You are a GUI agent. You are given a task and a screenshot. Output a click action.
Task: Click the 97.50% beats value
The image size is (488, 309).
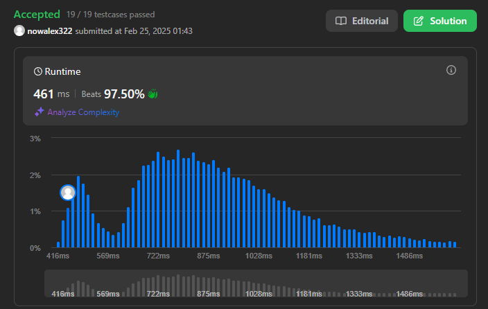(124, 94)
